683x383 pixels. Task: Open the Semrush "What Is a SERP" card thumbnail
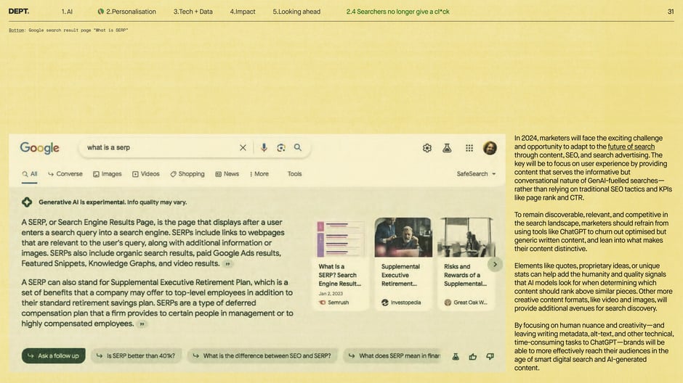[340, 237]
